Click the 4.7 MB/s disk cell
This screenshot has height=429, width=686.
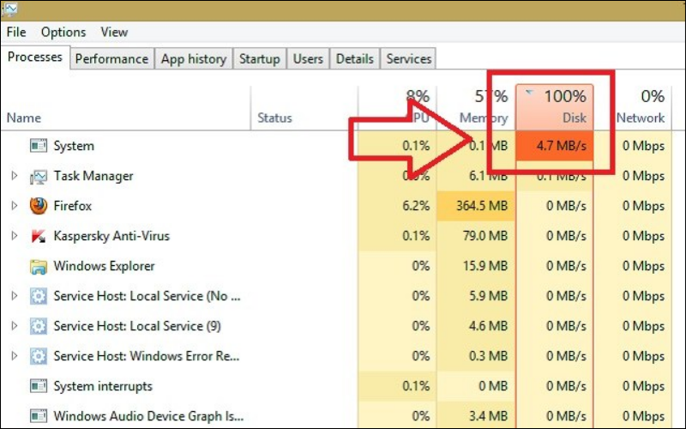coord(555,146)
